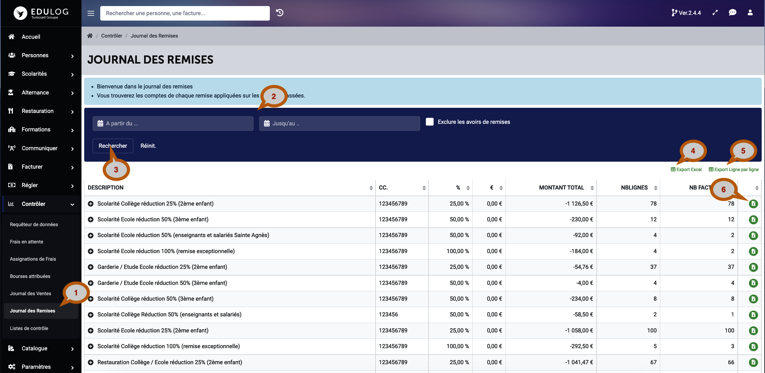Screen dimensions: 765x373
Task: Export Excel for Scolarité Ecole enseignants Sainte Agnès row
Action: point(753,235)
